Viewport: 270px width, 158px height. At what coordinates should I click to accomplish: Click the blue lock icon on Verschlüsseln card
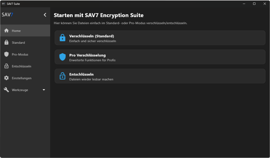click(x=62, y=38)
